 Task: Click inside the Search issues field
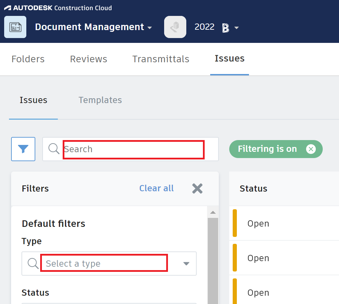click(133, 149)
